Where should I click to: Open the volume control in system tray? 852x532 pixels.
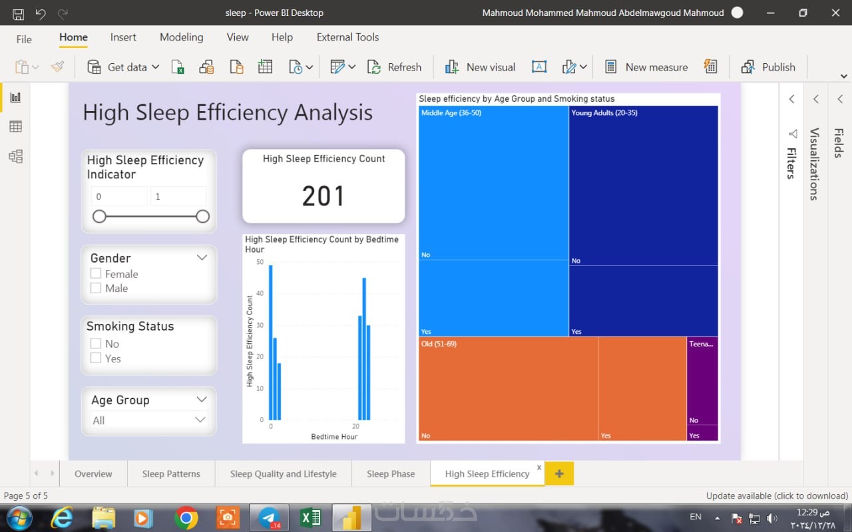[x=772, y=517]
